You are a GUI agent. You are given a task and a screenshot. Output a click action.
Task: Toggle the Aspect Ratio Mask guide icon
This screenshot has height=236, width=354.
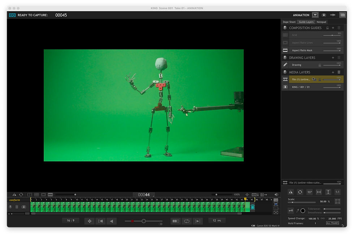[x=285, y=50]
